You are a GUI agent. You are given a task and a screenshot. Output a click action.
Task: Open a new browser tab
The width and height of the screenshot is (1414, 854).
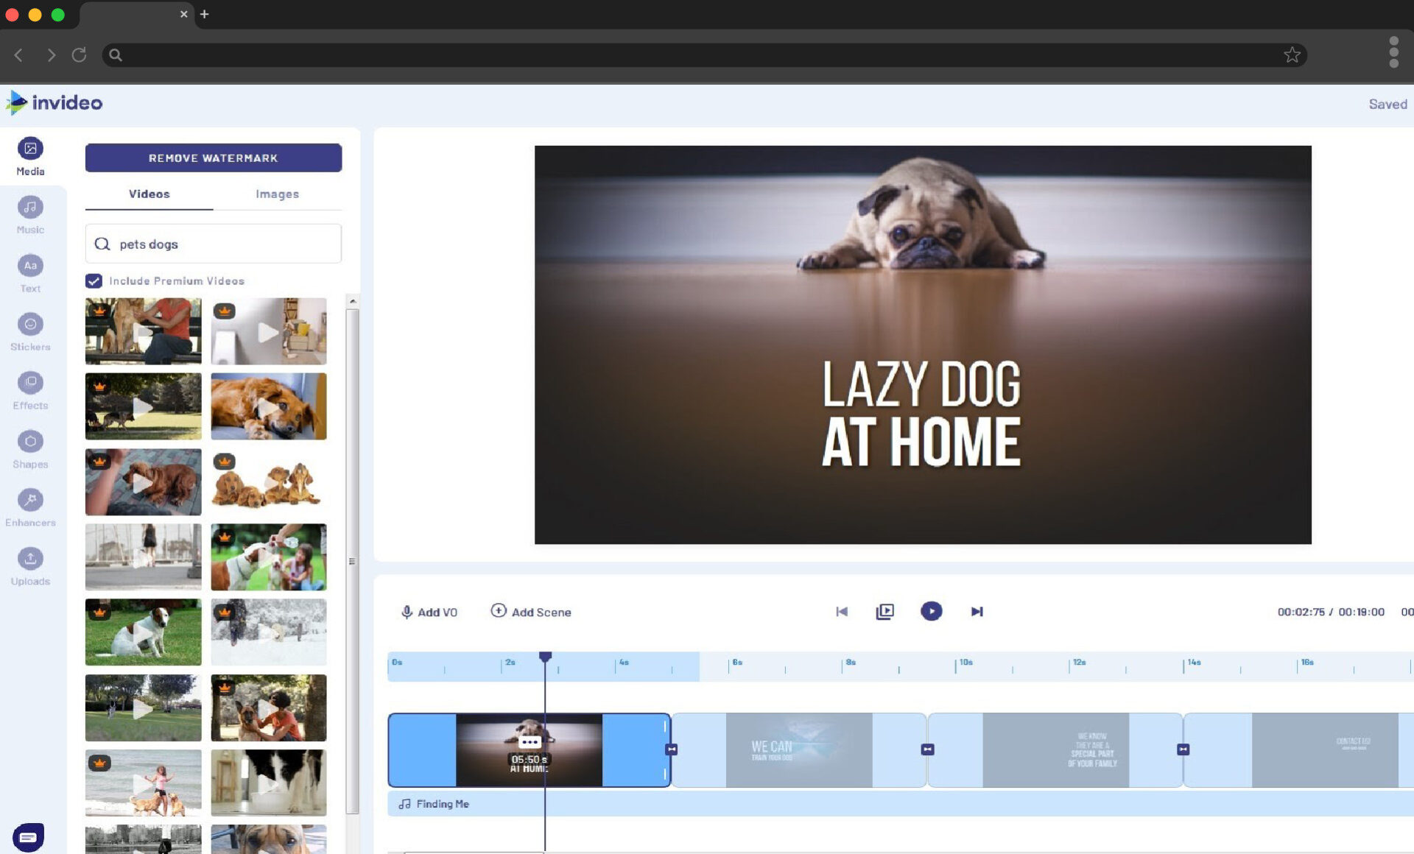[x=205, y=14]
